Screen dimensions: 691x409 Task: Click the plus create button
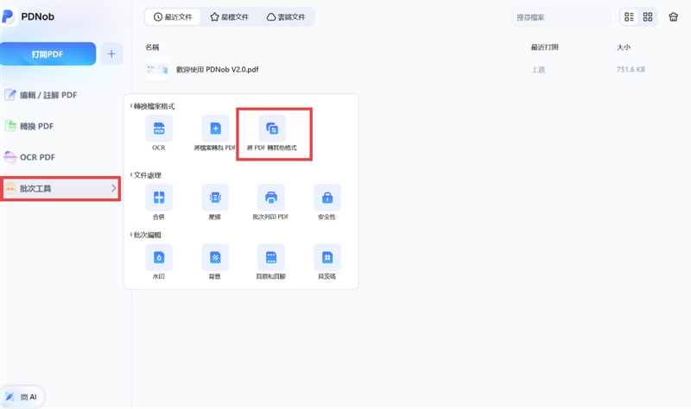tap(111, 54)
